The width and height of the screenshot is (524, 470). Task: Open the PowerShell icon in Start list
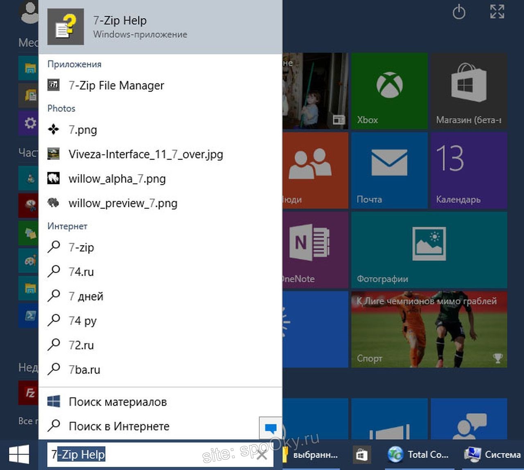click(x=29, y=316)
